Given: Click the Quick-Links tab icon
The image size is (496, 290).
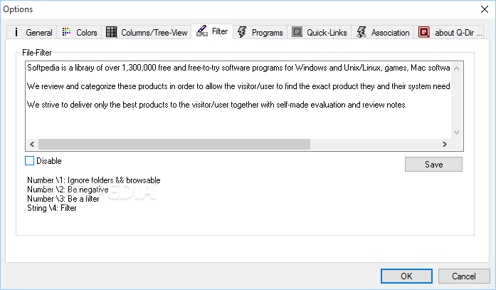Looking at the screenshot, I should [297, 32].
